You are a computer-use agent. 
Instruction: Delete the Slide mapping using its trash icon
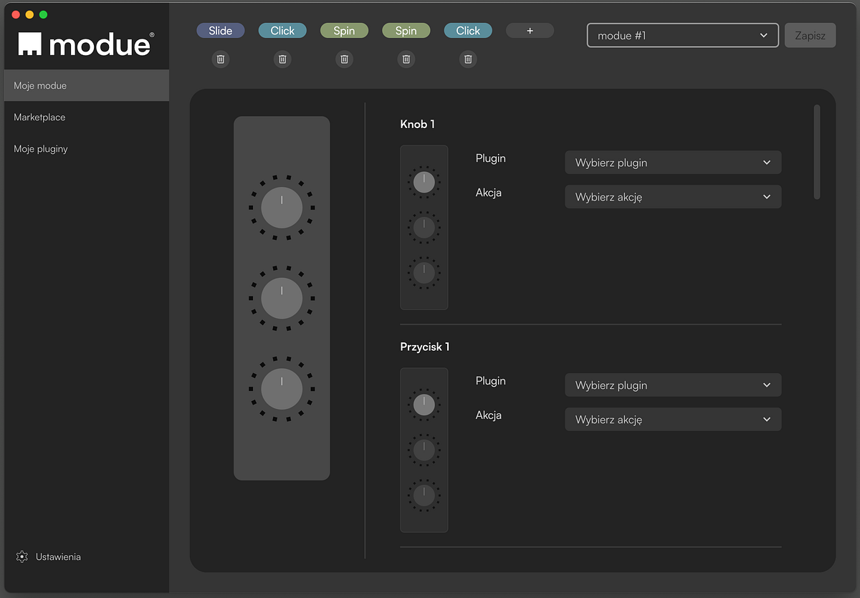(x=221, y=59)
